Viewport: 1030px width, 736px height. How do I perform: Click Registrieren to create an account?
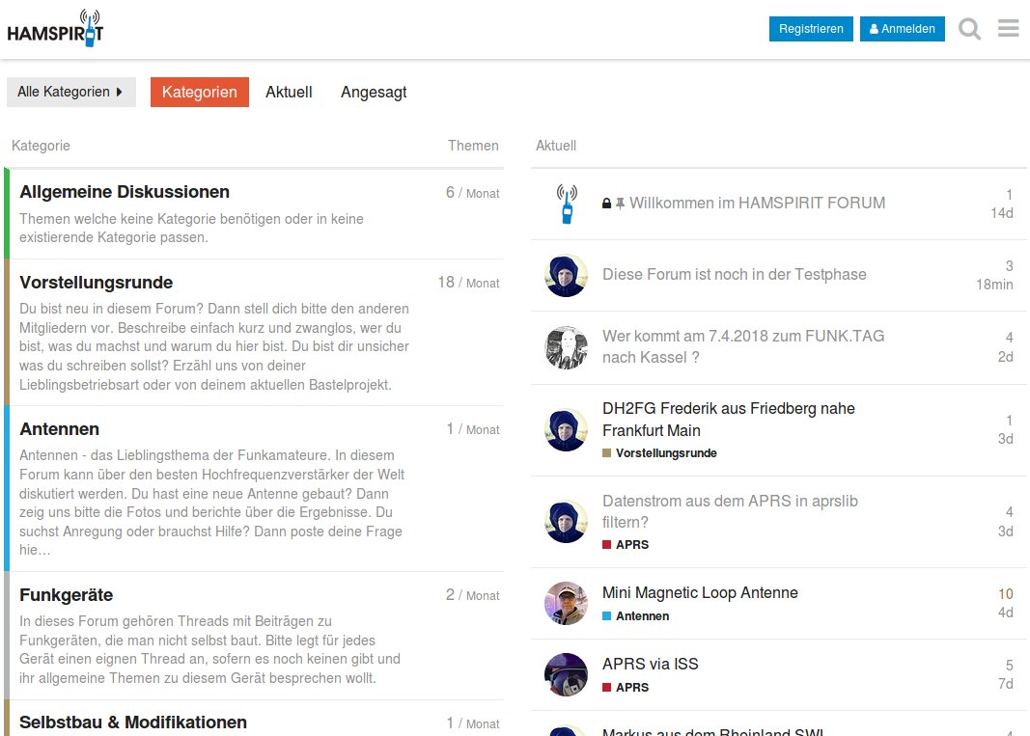point(811,28)
